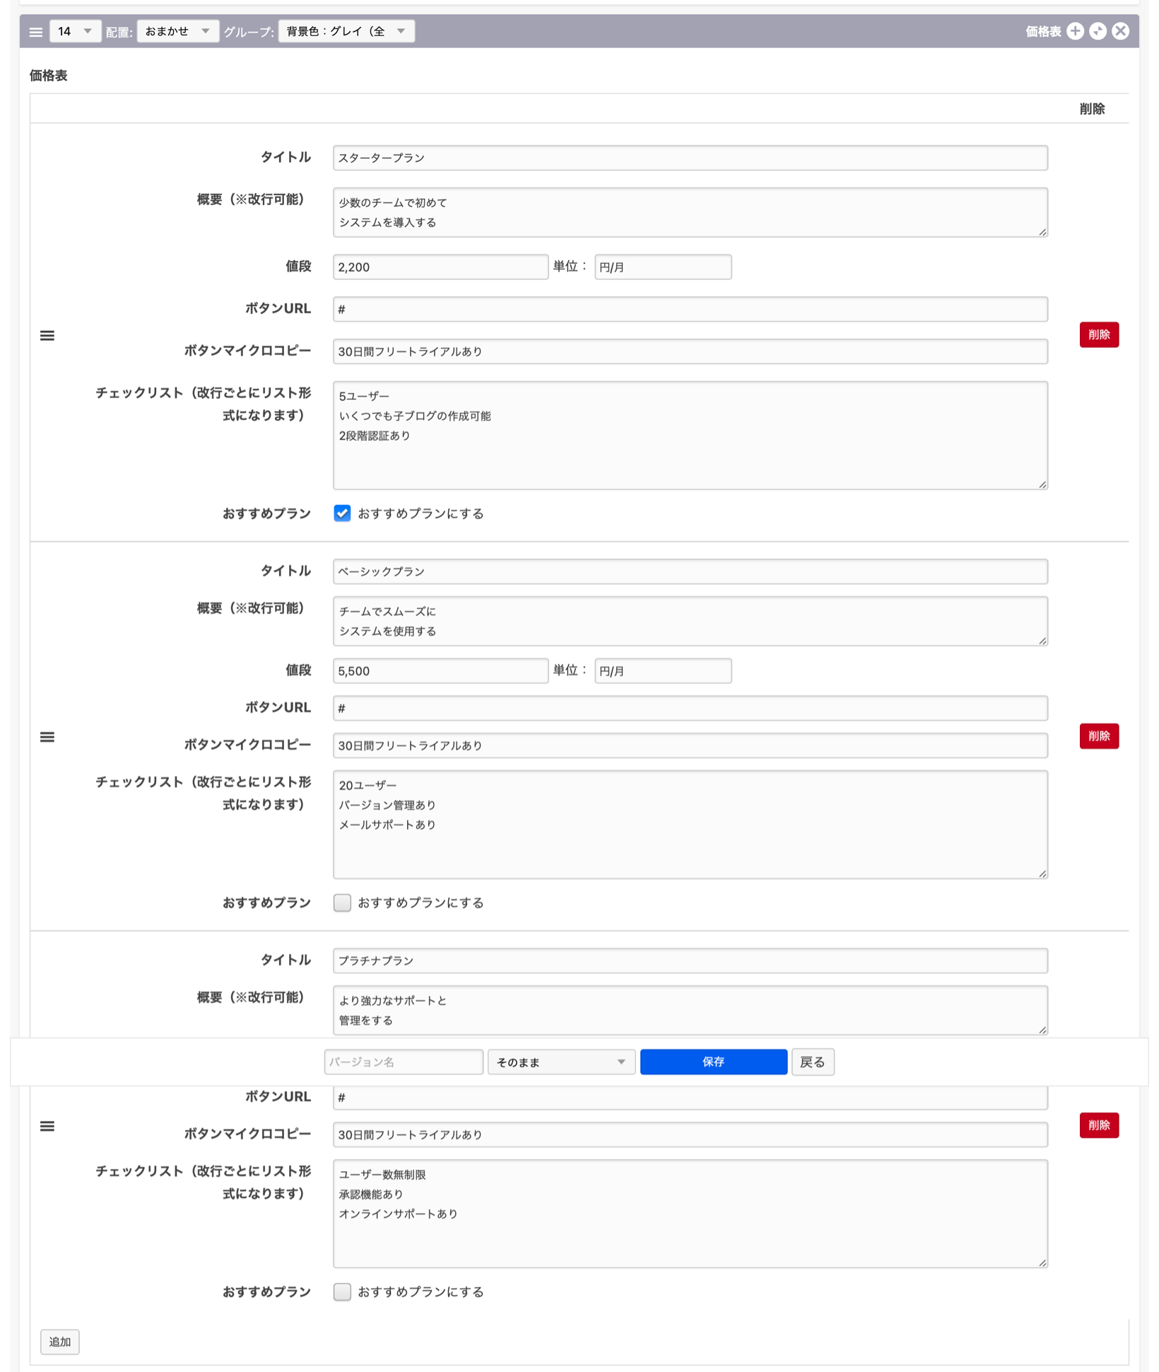
Task: Enable おすすめプラン checkbox for ベーシックプラン
Action: [342, 902]
